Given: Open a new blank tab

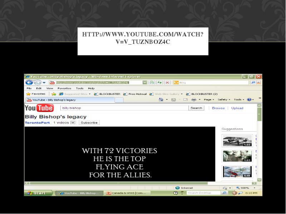Looking at the screenshot, I should (x=119, y=100).
